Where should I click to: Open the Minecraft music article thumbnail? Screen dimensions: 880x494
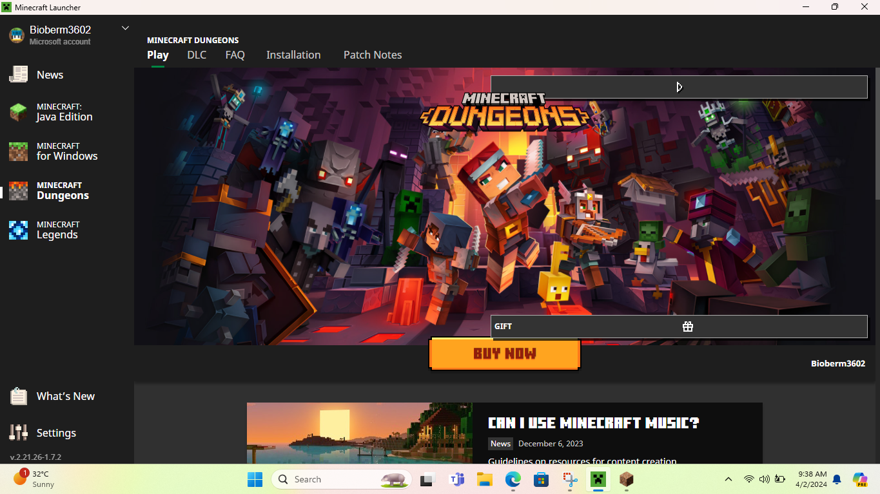360,433
